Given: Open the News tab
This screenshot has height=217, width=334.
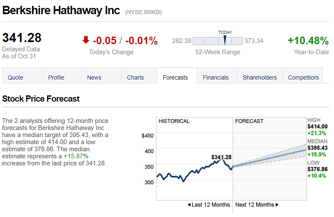Looking at the screenshot, I should [x=94, y=77].
